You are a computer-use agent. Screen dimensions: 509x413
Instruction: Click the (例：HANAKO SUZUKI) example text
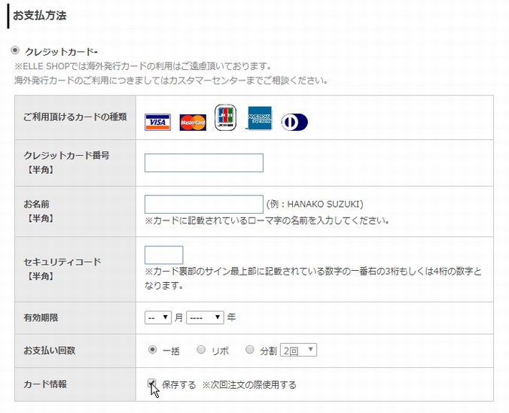click(x=315, y=204)
